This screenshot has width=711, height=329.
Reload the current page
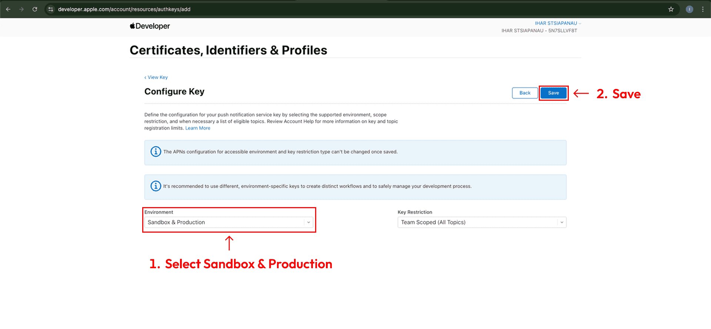[35, 9]
